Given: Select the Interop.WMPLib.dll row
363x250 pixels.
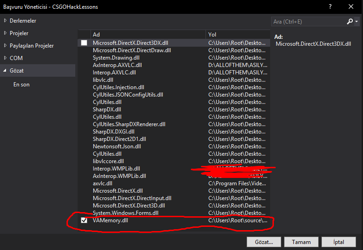Looking at the screenshot, I should pos(174,169).
